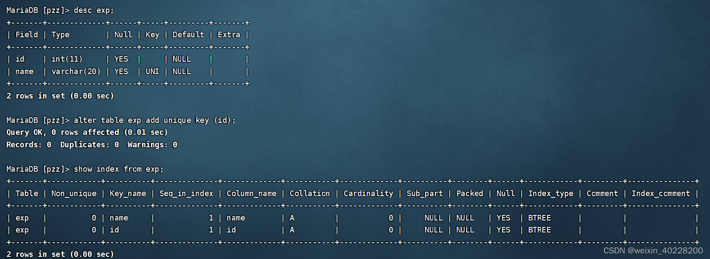The height and width of the screenshot is (259, 710).
Task: Click the 'UNI' key value
Action: click(152, 71)
